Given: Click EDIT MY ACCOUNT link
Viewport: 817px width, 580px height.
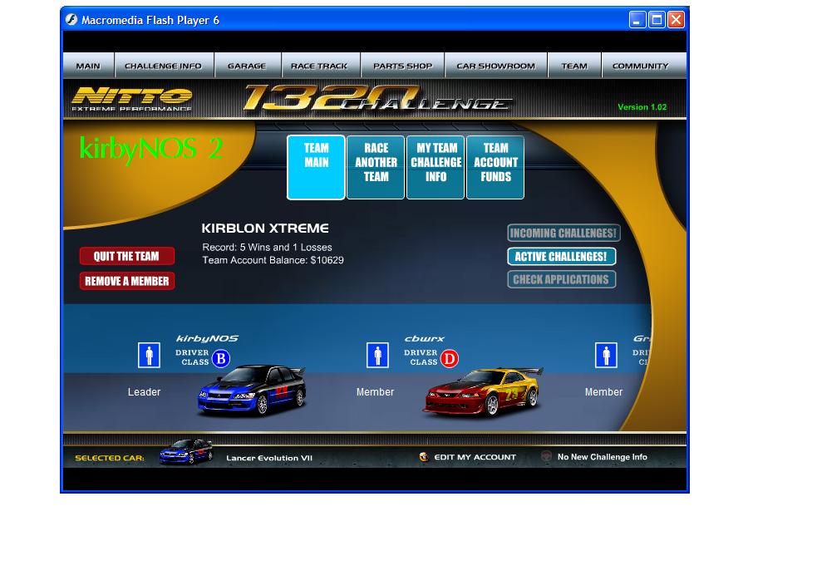Looking at the screenshot, I should click(475, 457).
